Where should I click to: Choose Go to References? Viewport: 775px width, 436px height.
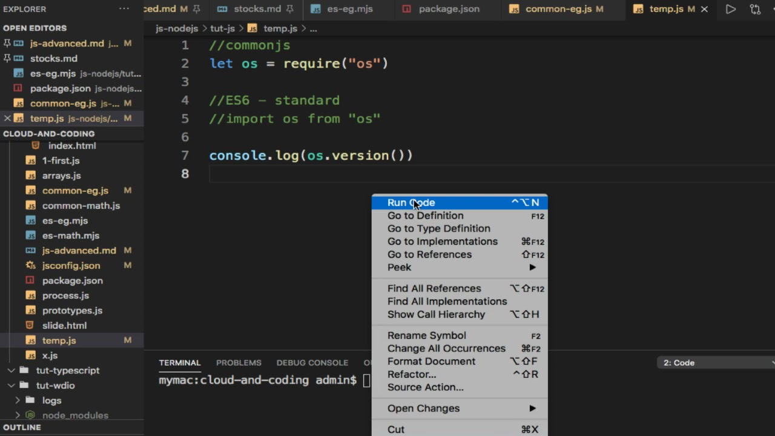(x=460, y=254)
